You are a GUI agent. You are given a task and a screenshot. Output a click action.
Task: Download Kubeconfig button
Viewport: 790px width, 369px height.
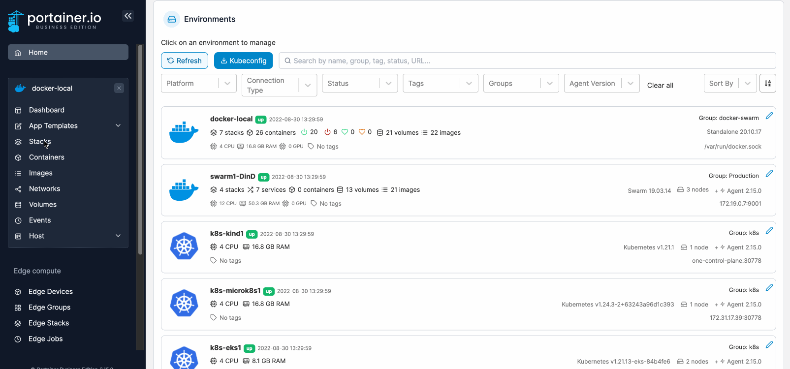(x=244, y=61)
